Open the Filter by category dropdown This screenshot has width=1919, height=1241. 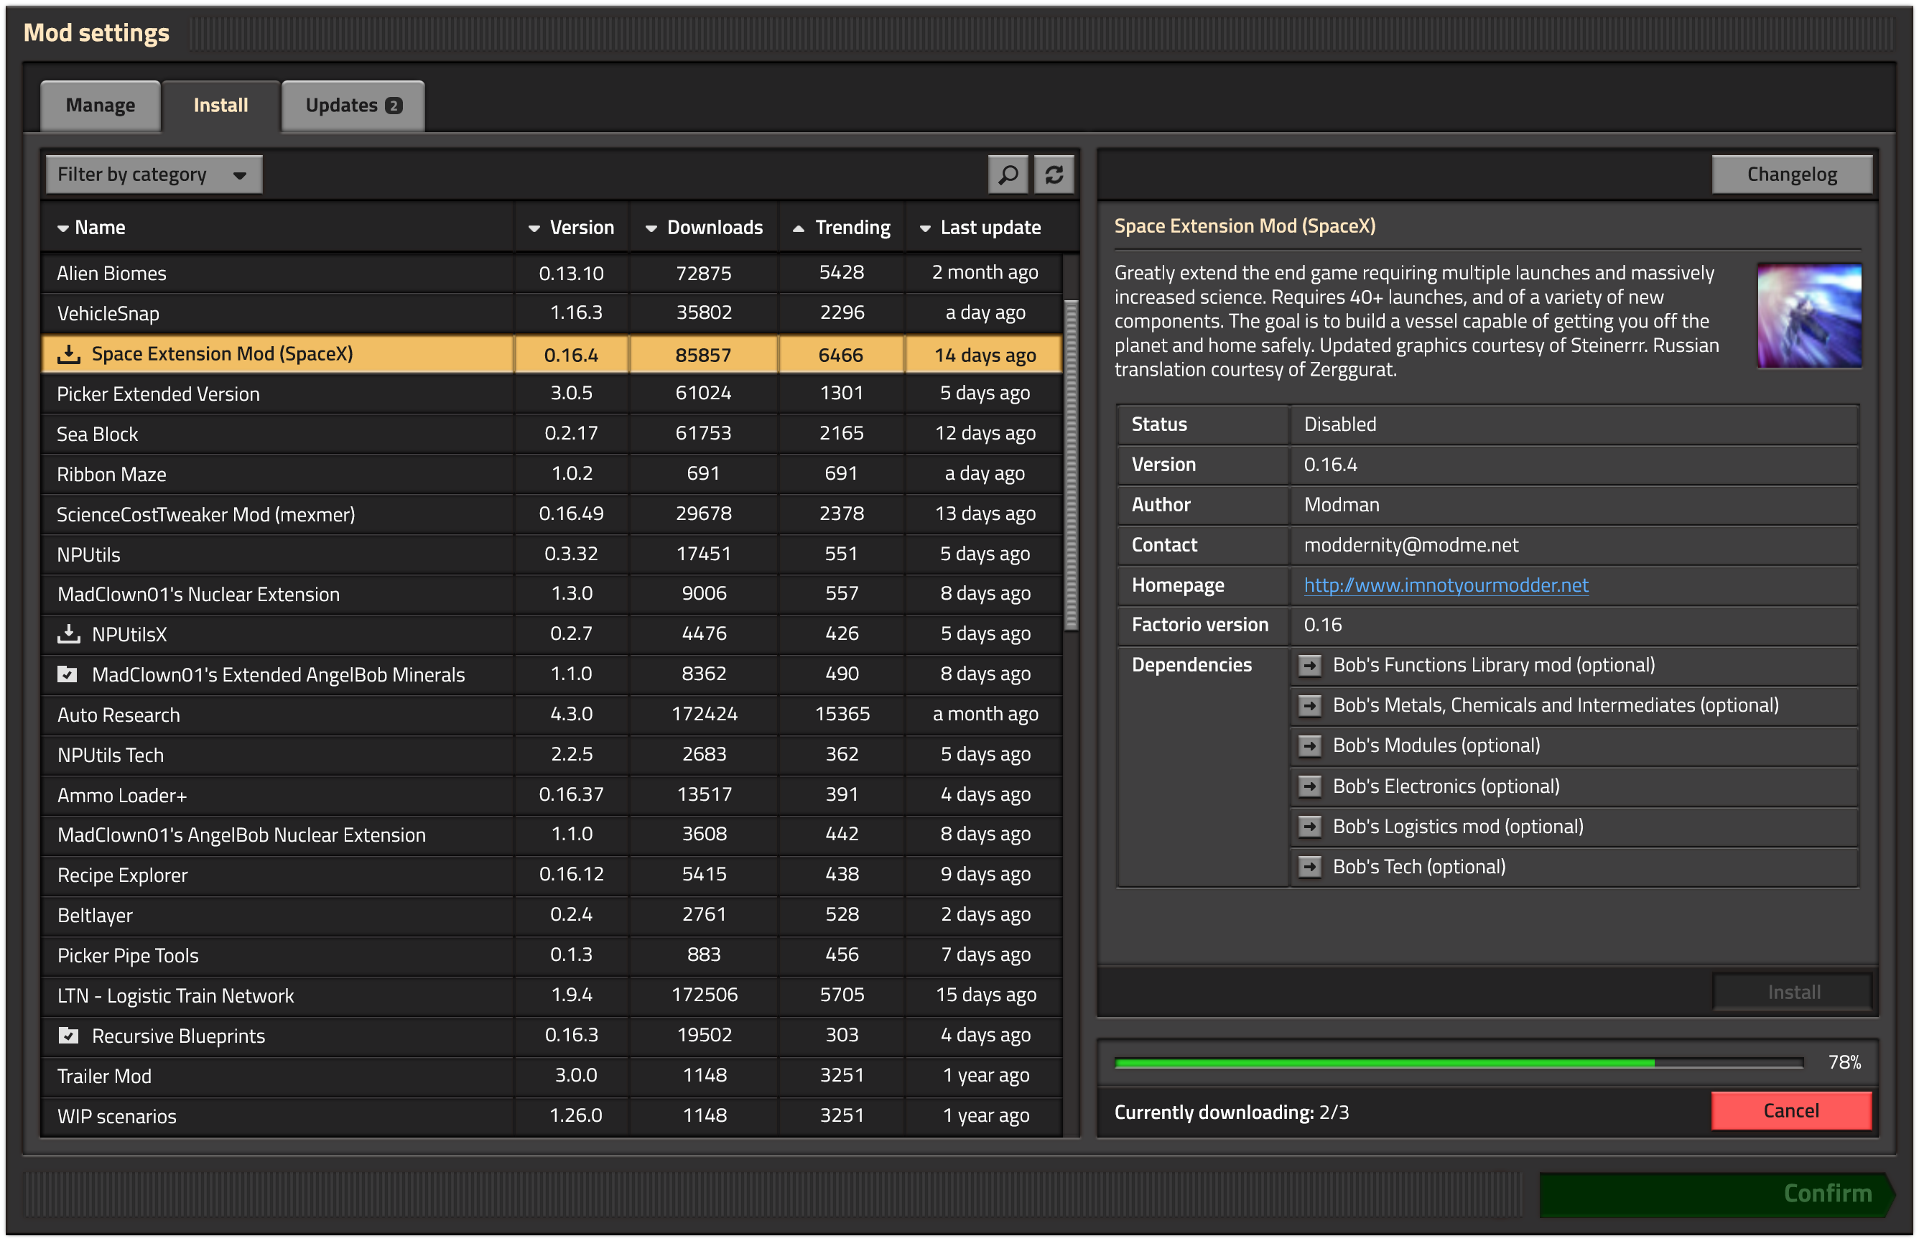[153, 173]
